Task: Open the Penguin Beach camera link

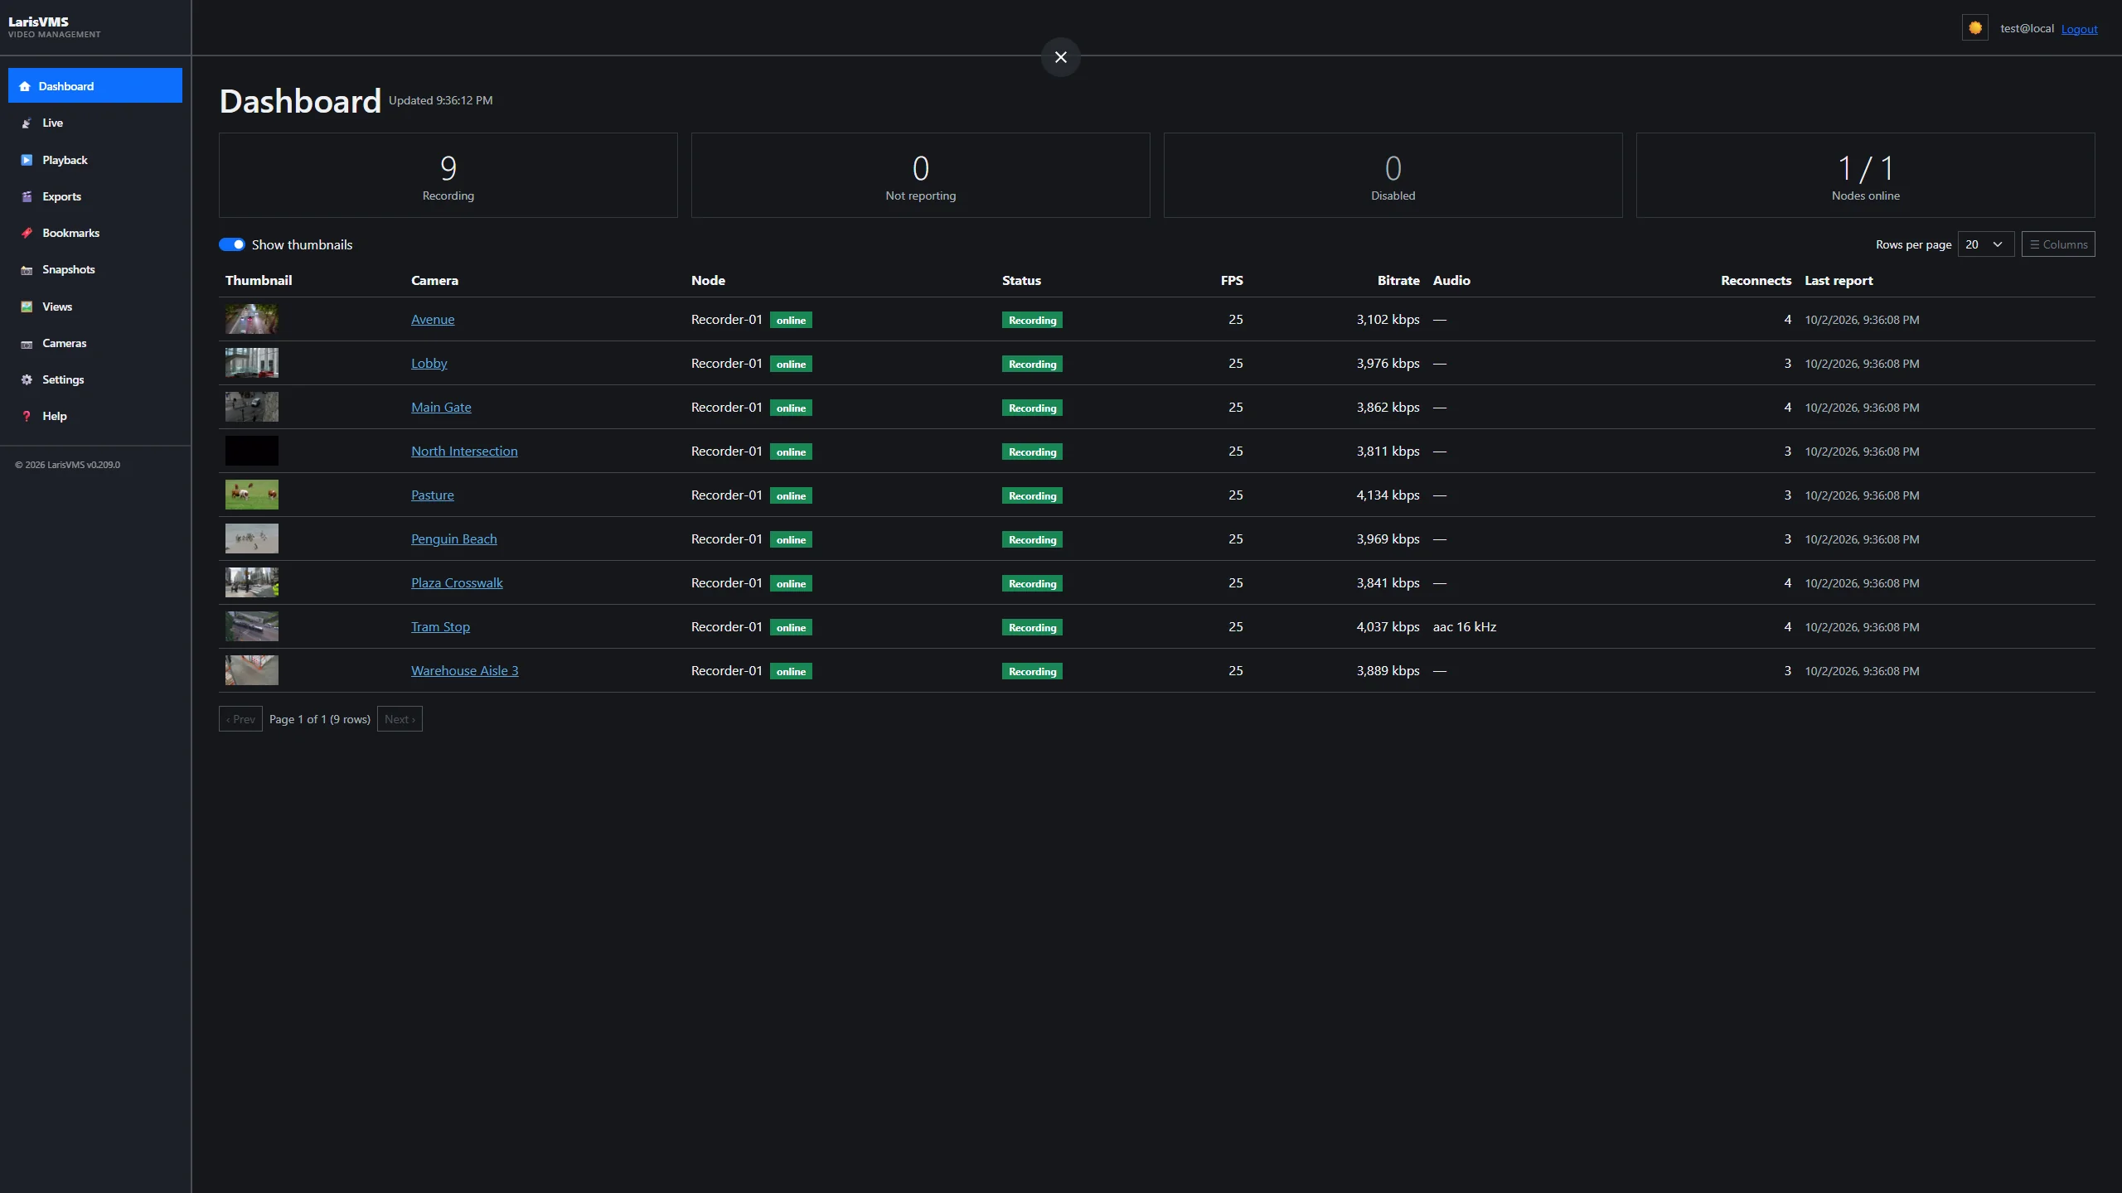Action: (x=454, y=539)
